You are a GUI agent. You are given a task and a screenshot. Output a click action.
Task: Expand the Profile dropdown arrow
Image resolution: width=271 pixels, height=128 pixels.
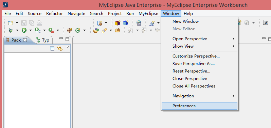pyautogui.click(x=44, y=31)
